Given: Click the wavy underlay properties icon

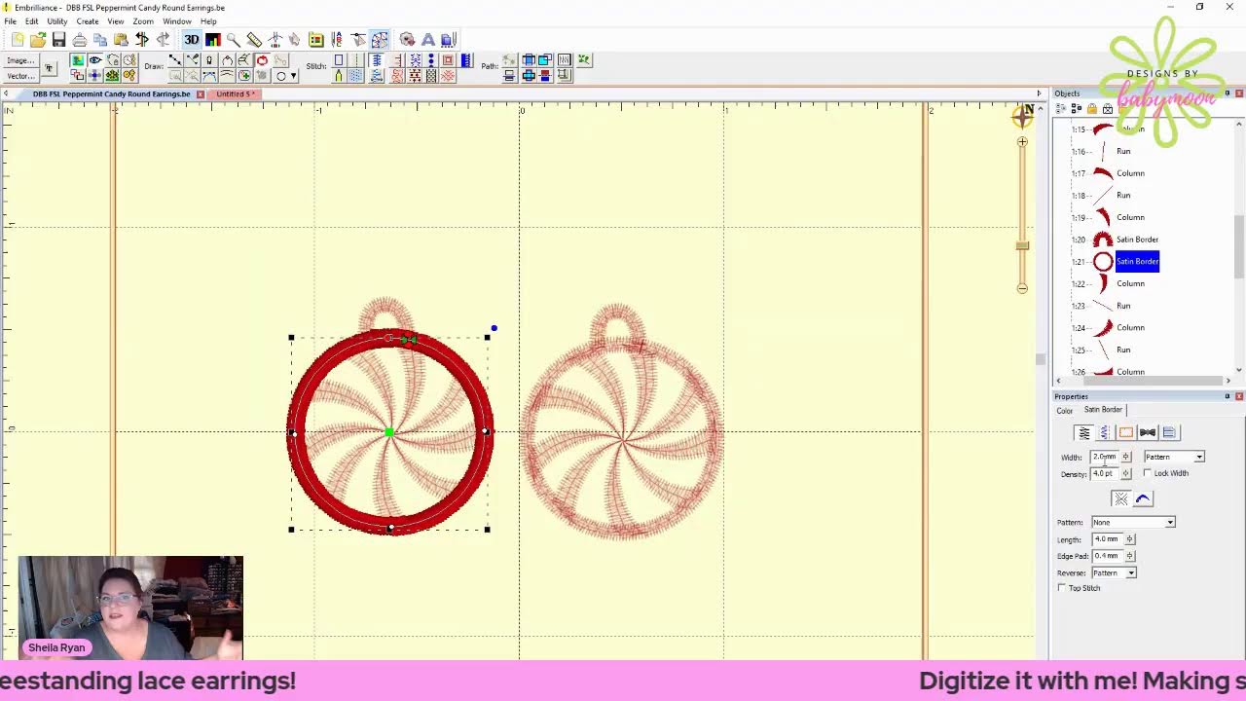Looking at the screenshot, I should [x=1104, y=432].
